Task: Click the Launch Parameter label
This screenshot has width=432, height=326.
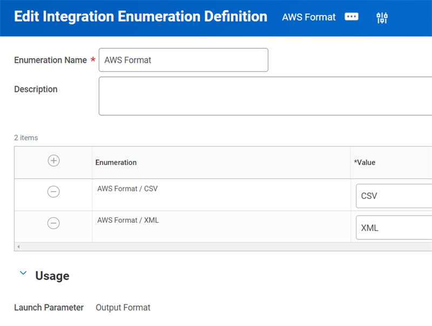Action: click(49, 307)
